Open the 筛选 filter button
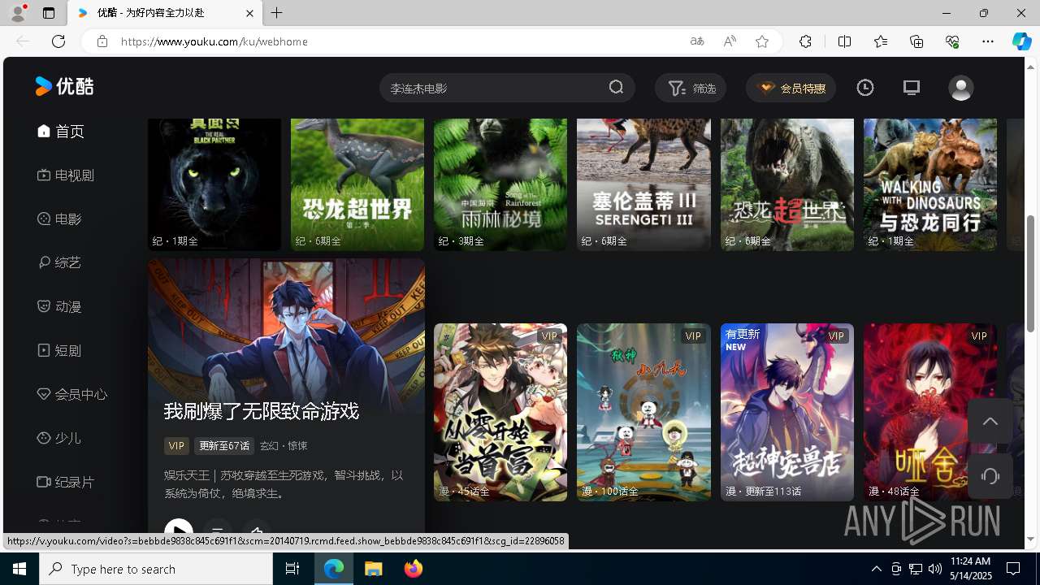The height and width of the screenshot is (585, 1040). click(691, 88)
